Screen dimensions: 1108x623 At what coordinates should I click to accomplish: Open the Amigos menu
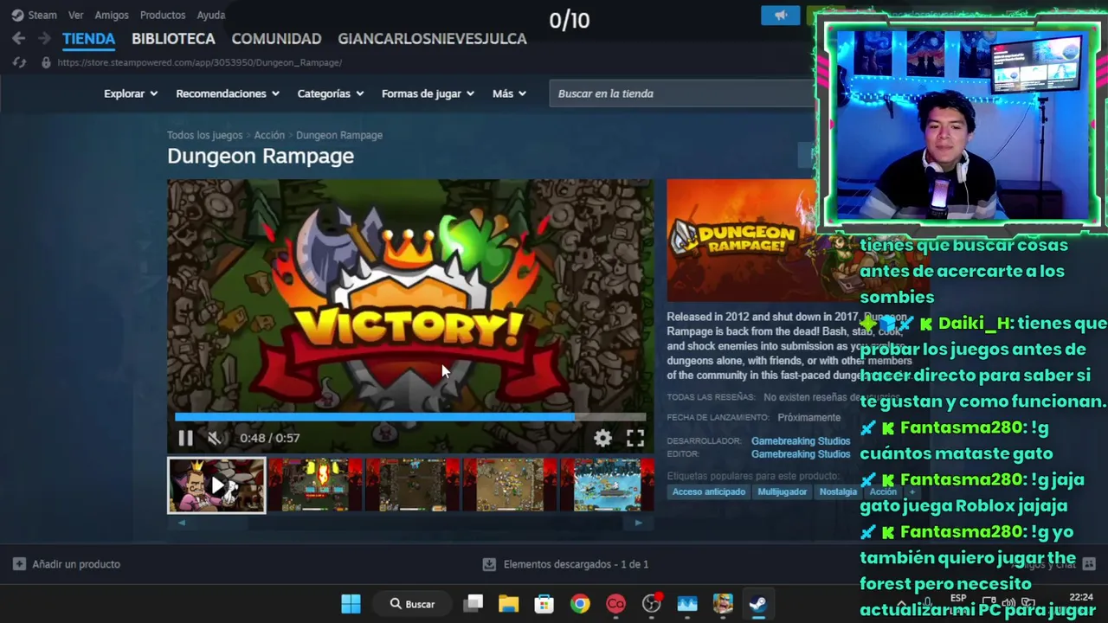click(112, 15)
